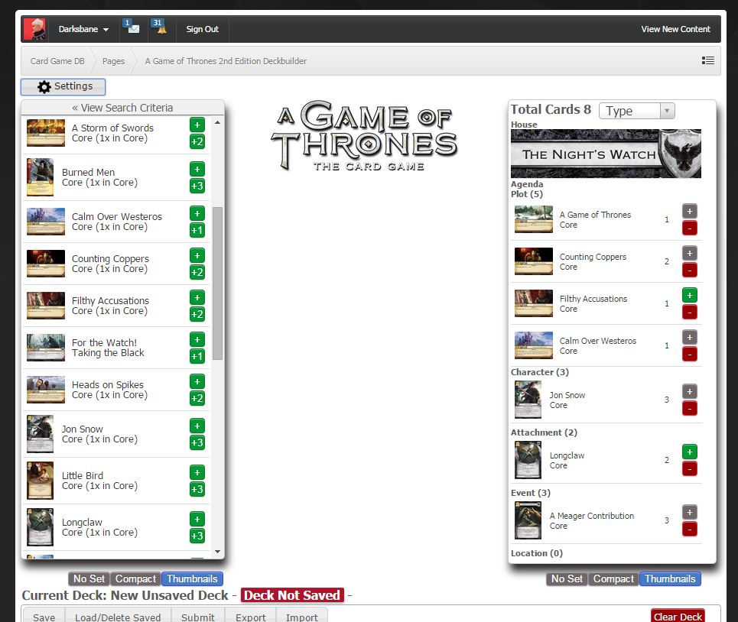The height and width of the screenshot is (622, 738).
Task: Expand View Search Criteria panel
Action: (122, 108)
